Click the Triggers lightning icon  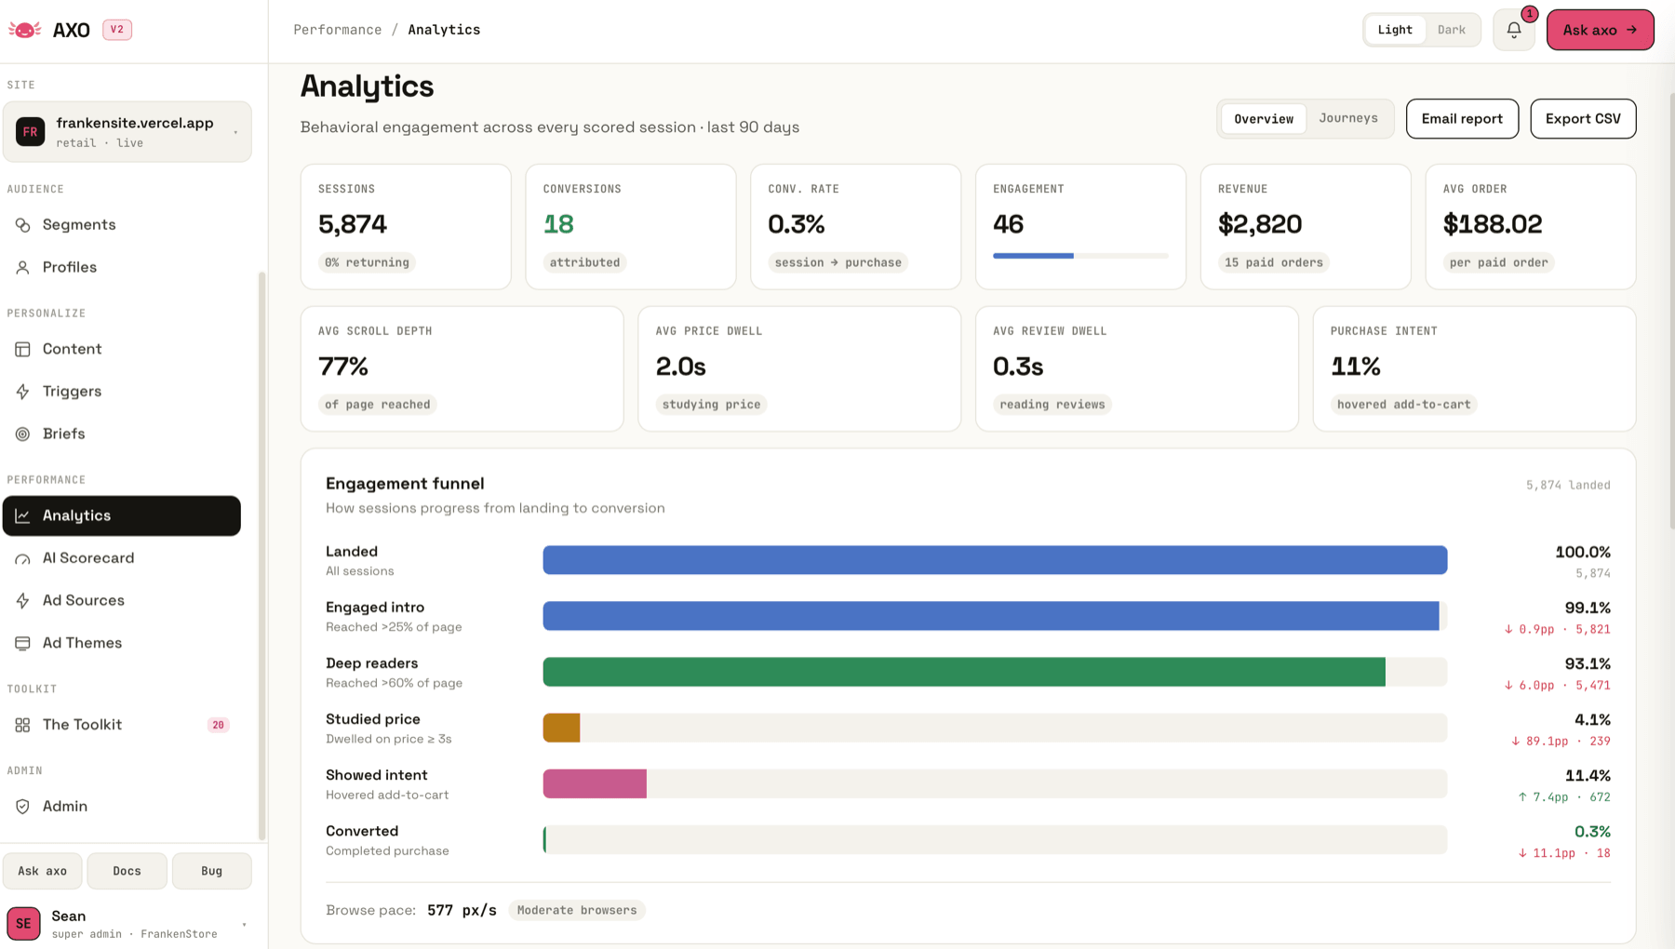23,392
